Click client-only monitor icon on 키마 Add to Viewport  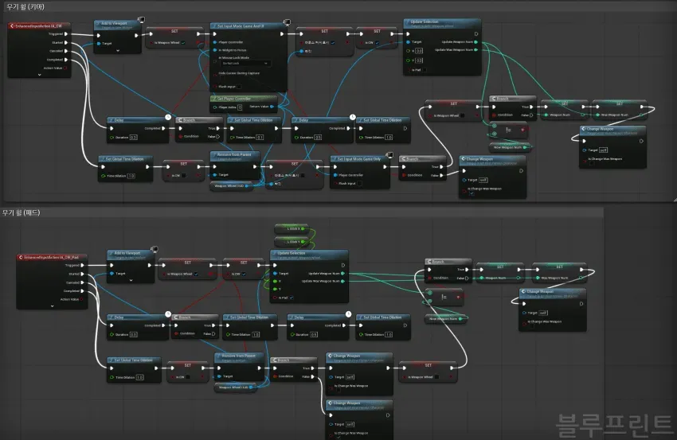(141, 19)
